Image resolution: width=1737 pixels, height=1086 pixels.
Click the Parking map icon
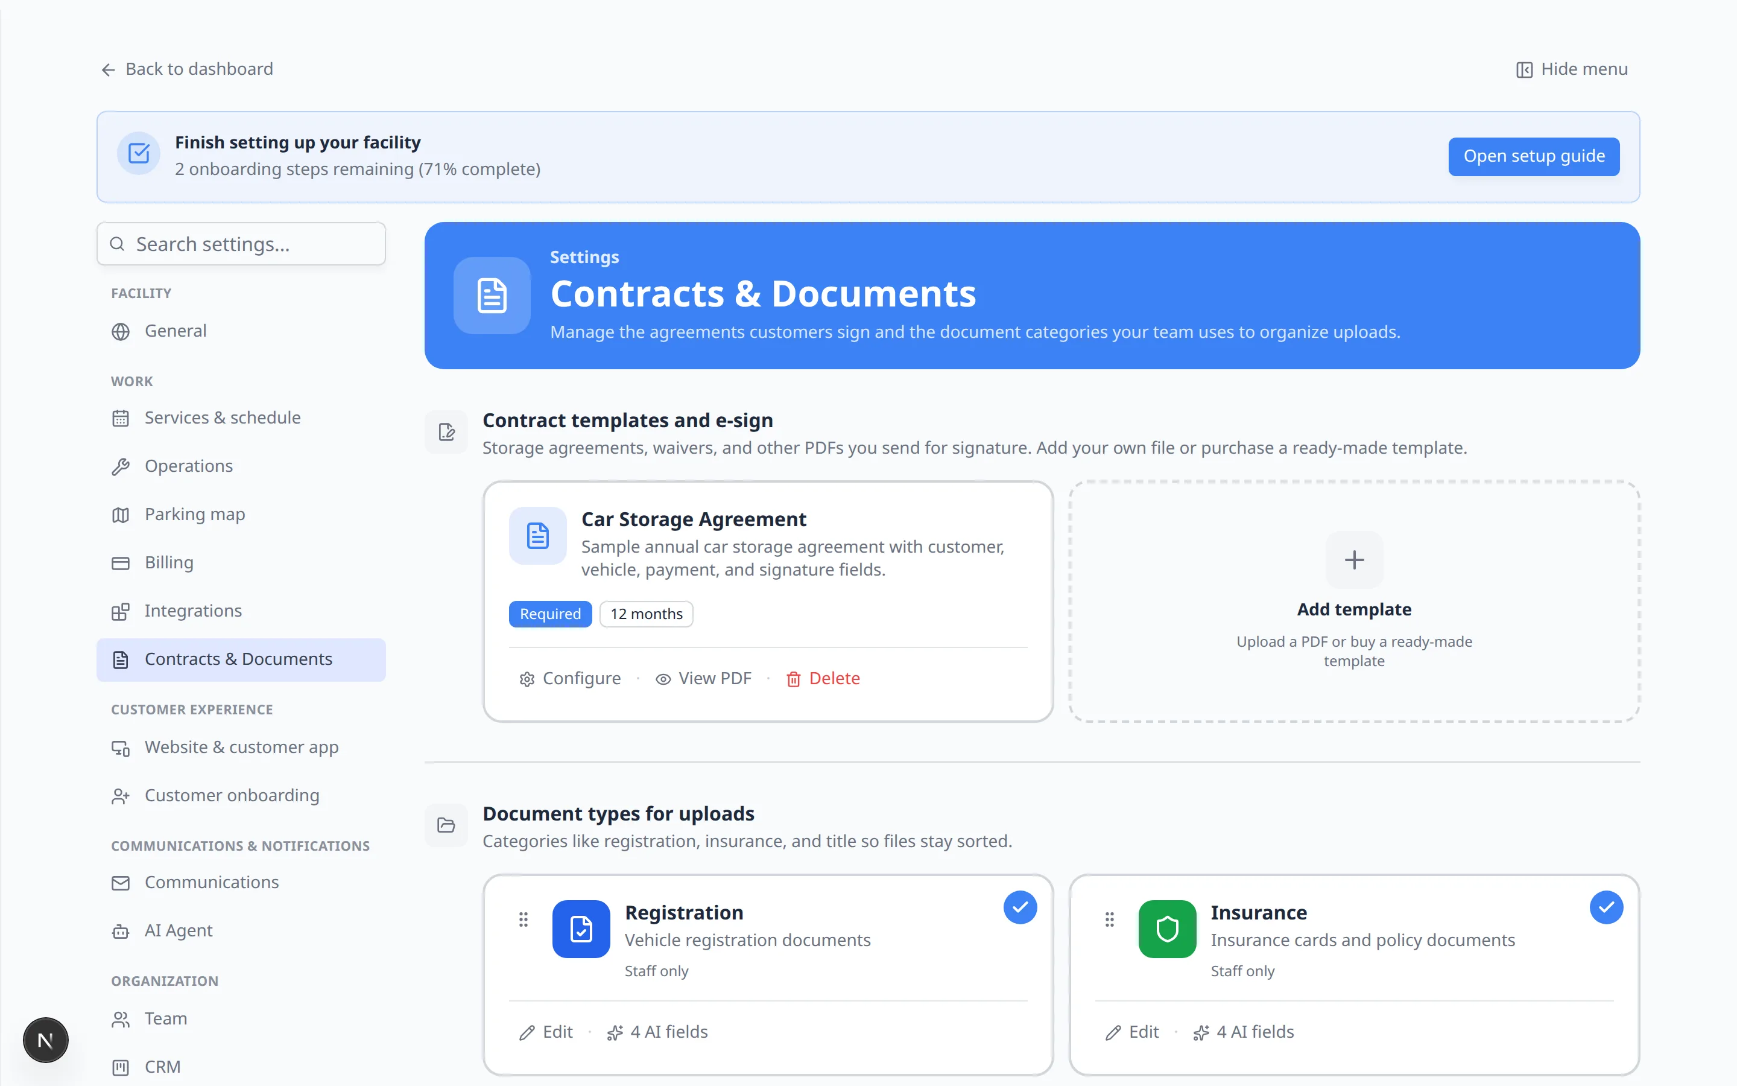point(121,515)
